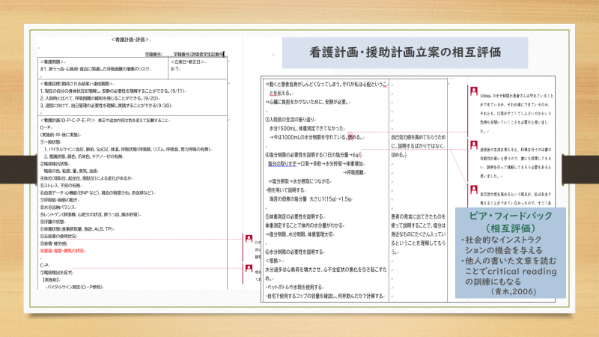The image size is (599, 337).
Task: Click the commenter avatar beside the 自己効力感を高めるという comment
Action: click(x=474, y=189)
